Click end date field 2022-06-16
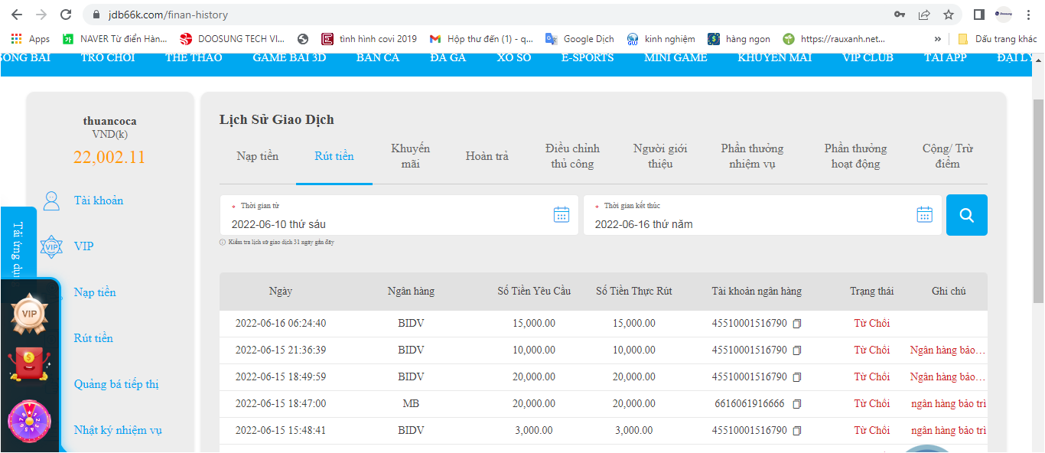 (x=763, y=215)
